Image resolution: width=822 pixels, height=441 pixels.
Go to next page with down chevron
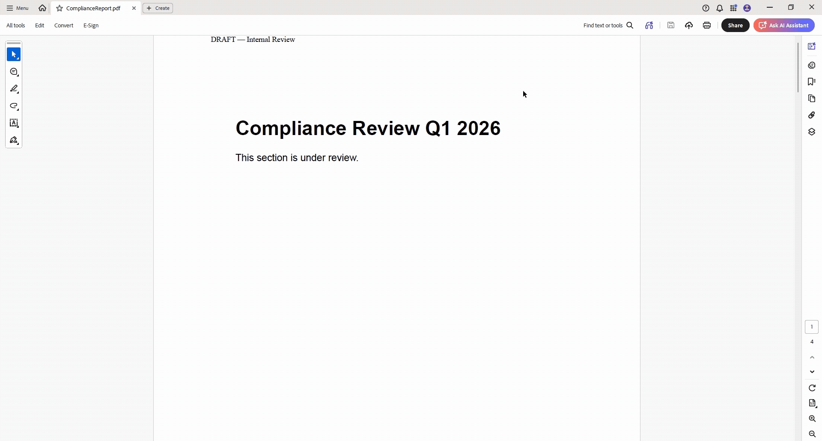click(812, 371)
